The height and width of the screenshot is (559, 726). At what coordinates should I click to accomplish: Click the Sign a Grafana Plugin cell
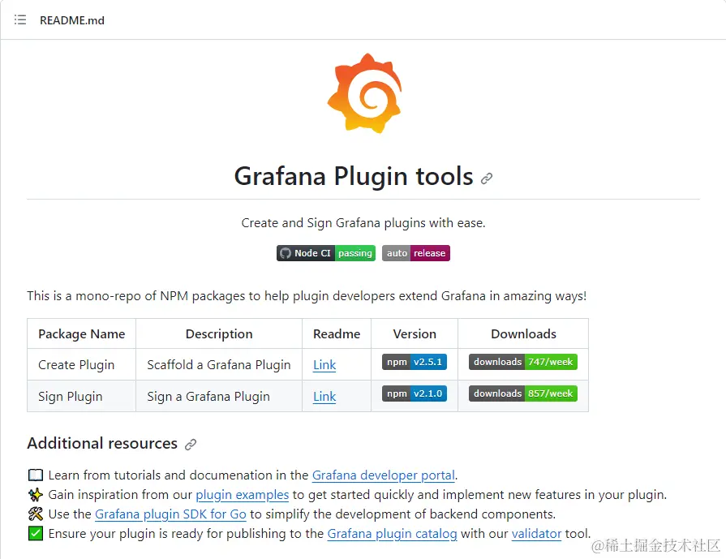click(x=219, y=397)
